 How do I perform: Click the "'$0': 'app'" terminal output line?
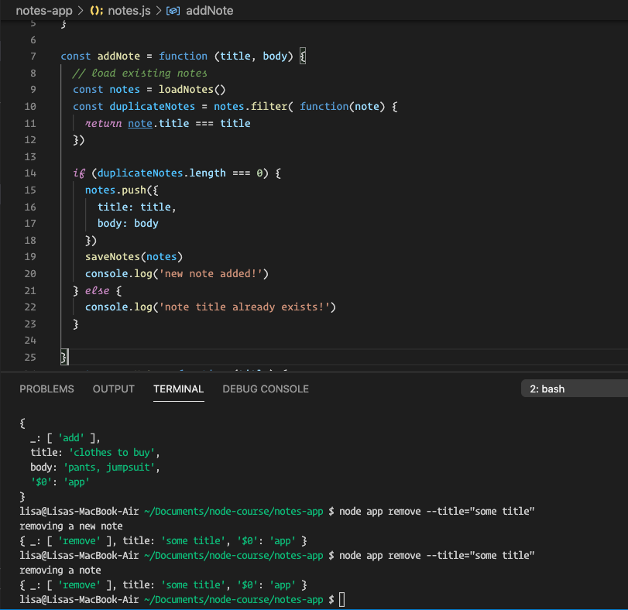pyautogui.click(x=60, y=482)
